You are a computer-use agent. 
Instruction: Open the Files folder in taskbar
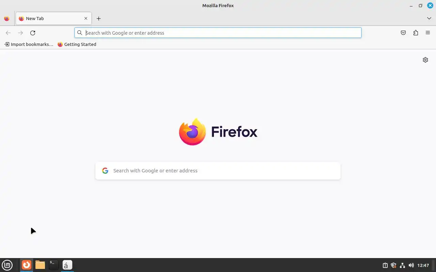(x=40, y=265)
